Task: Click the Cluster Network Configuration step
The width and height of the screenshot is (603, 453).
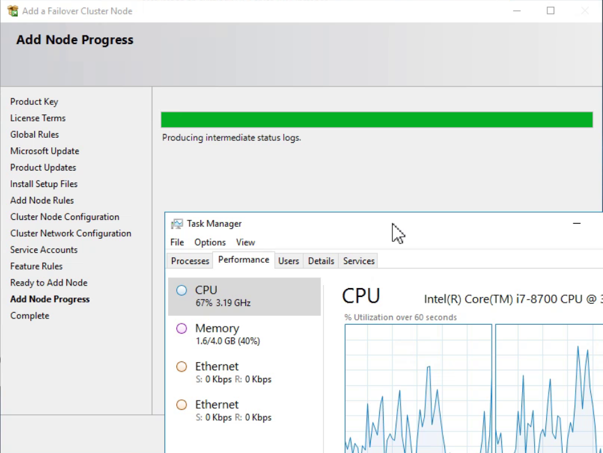Action: [71, 233]
